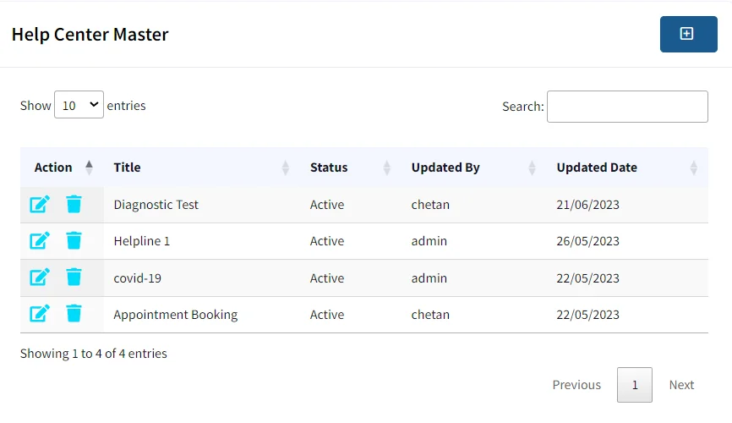This screenshot has height=423, width=732.
Task: Click the Search input field
Action: click(627, 107)
